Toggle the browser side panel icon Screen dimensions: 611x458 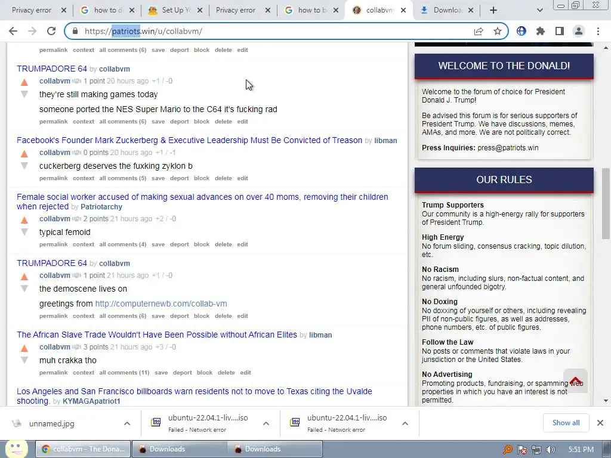click(560, 31)
